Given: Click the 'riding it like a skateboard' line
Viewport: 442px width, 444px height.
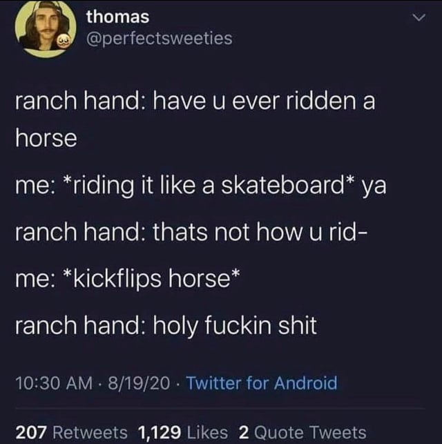Looking at the screenshot, I should 201,186.
